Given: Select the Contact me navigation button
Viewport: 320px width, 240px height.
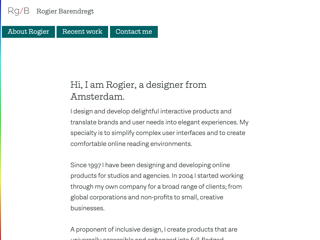Looking at the screenshot, I should [134, 32].
